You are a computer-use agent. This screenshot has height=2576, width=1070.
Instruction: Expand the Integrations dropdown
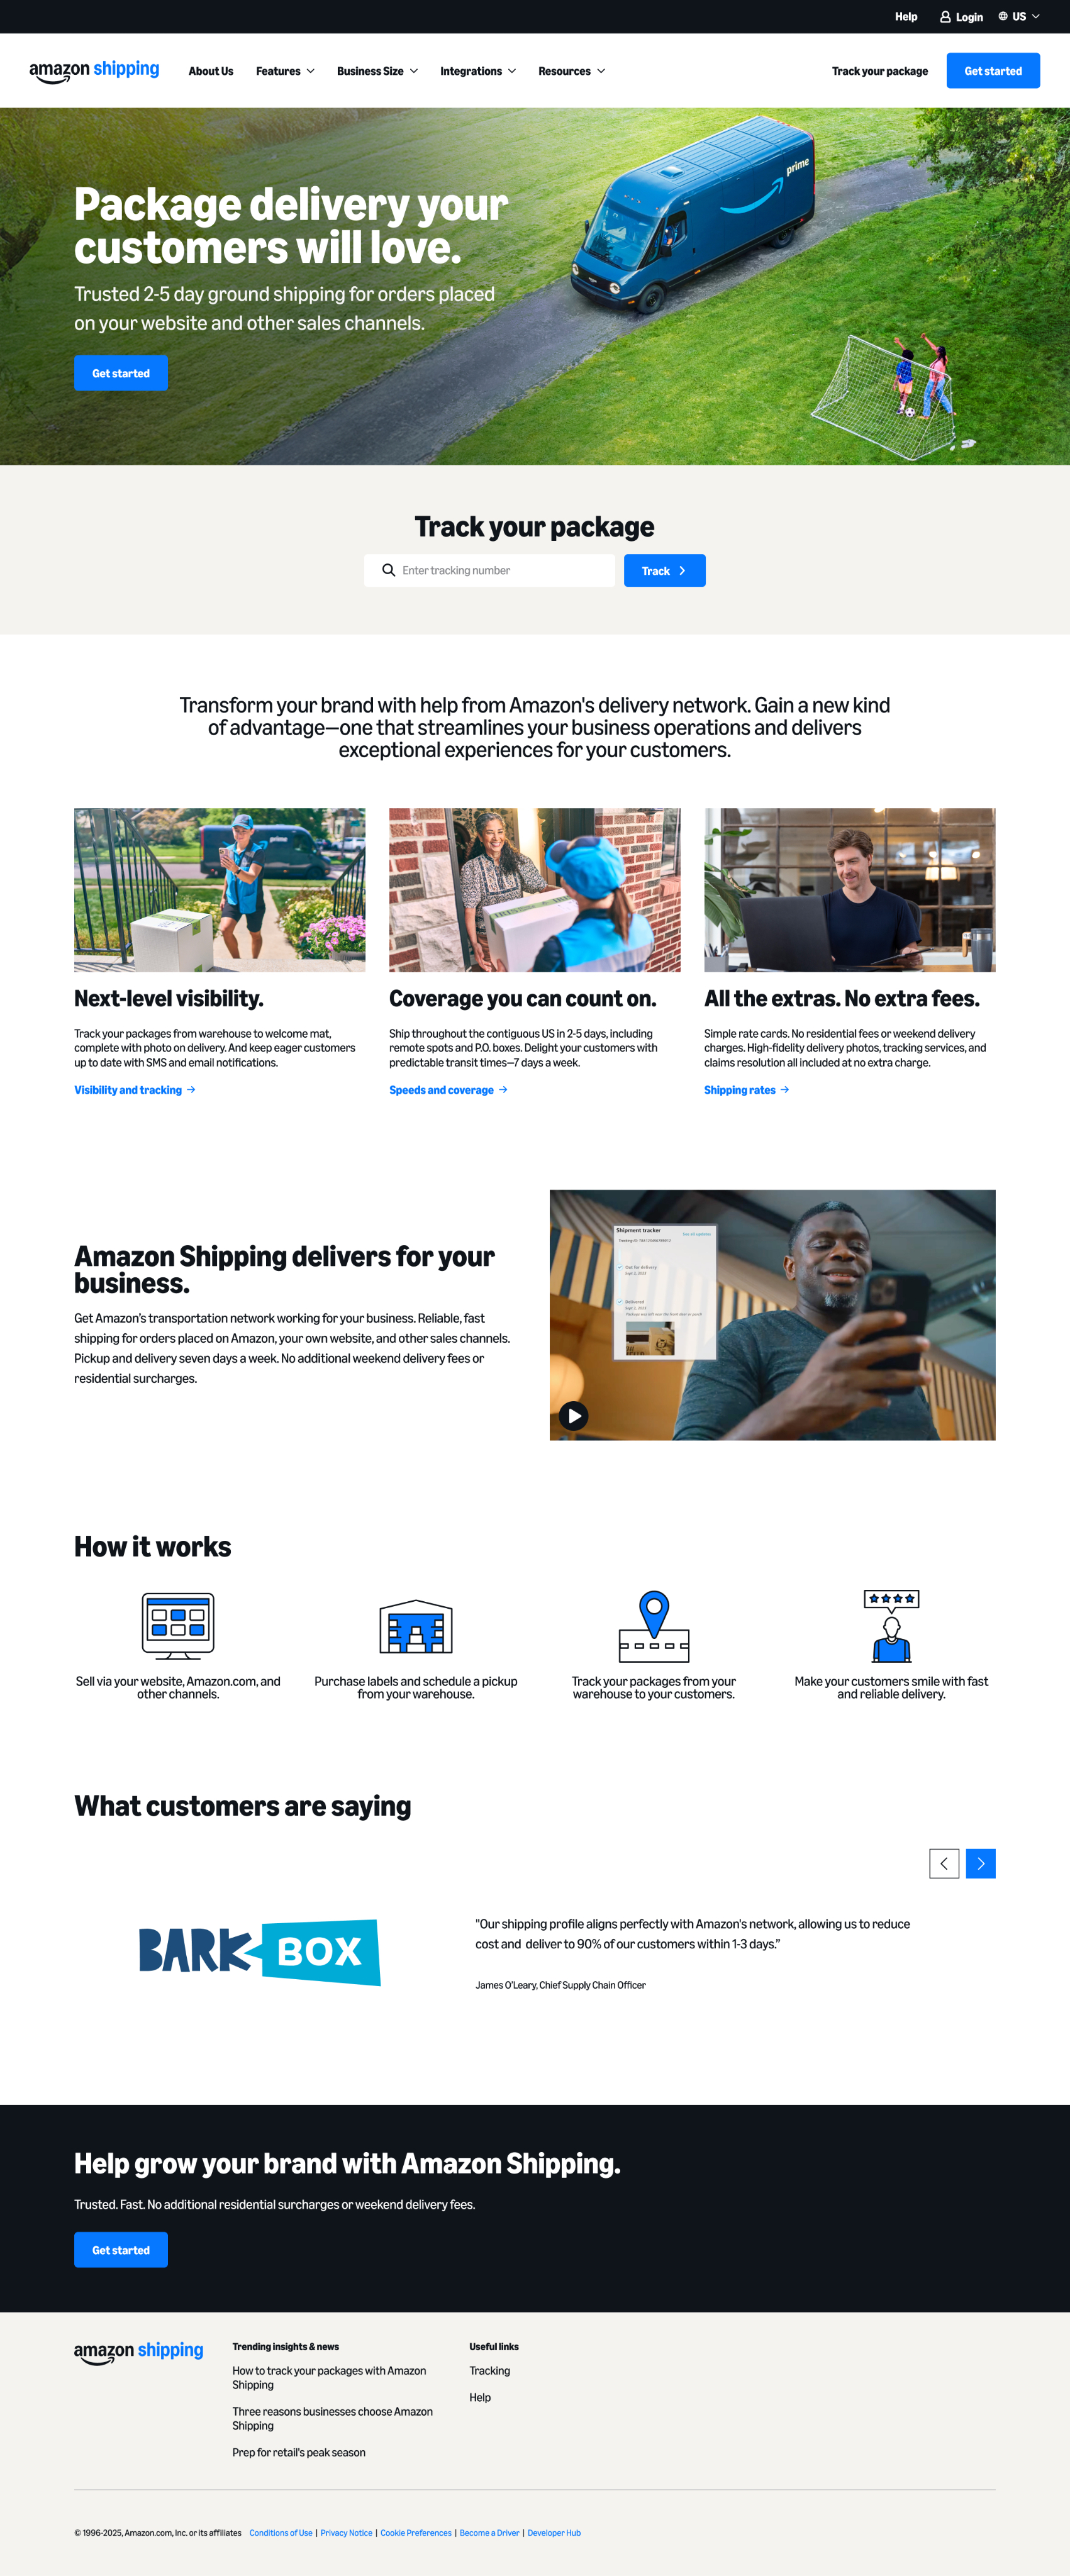[x=478, y=71]
